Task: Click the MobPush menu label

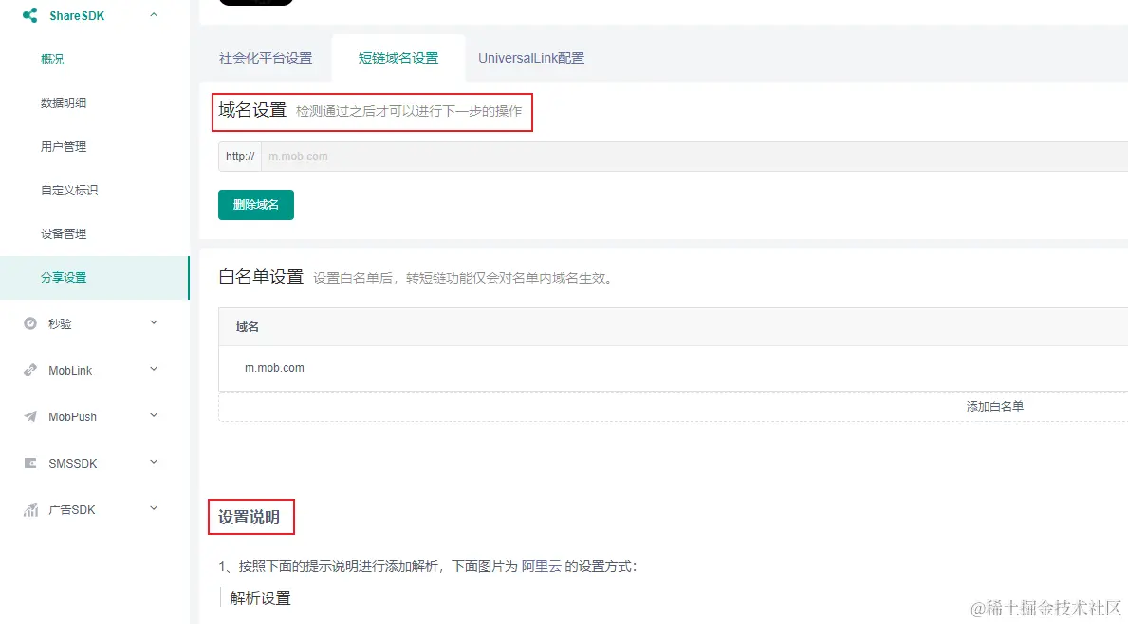Action: (x=73, y=417)
